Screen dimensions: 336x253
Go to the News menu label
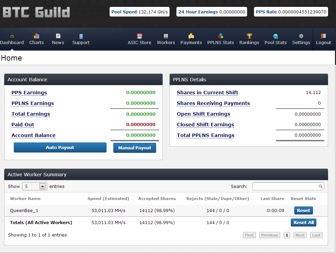pyautogui.click(x=58, y=42)
